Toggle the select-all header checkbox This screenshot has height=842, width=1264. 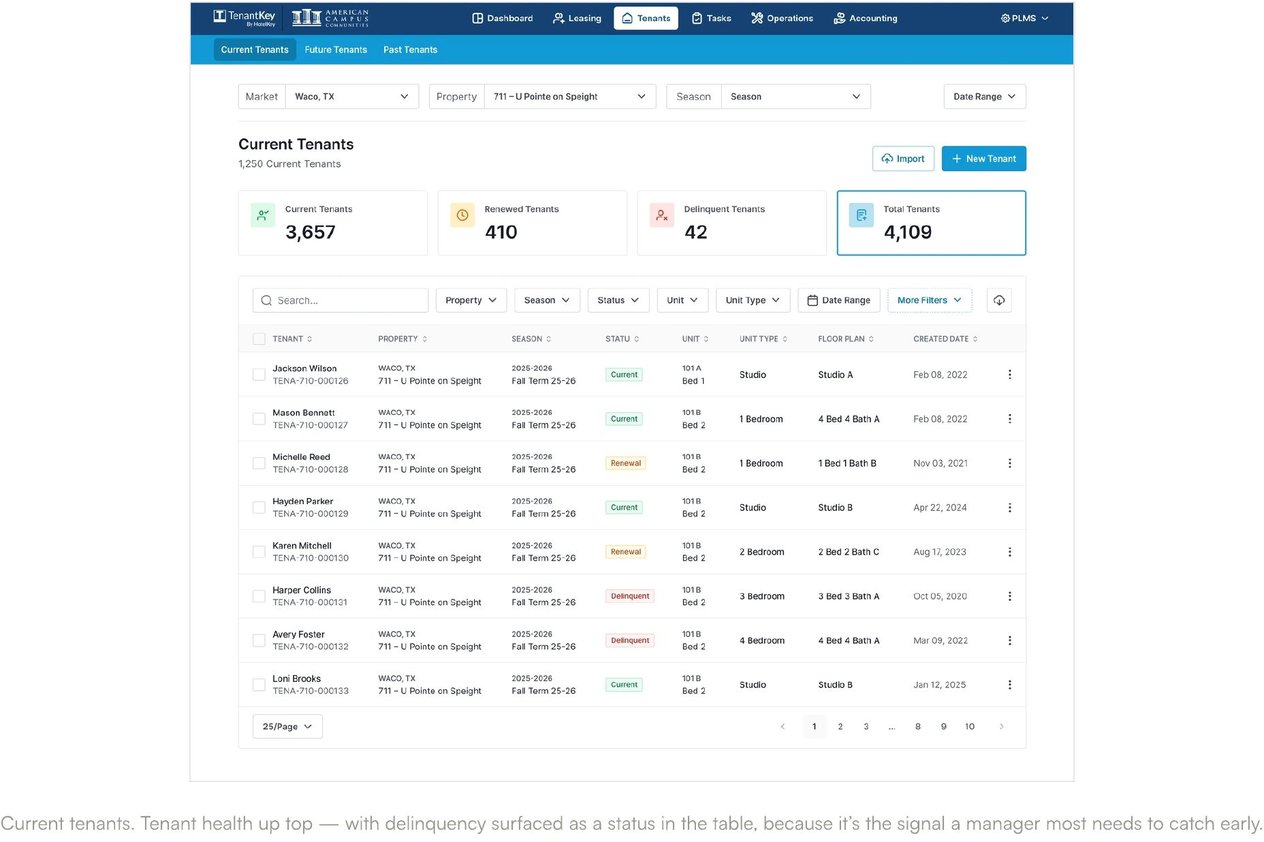point(259,339)
